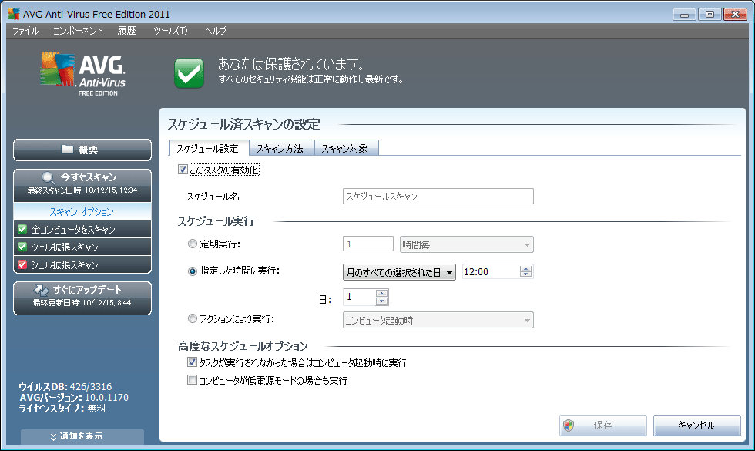Click the red check icon beside シェル拡張スキャン
The image size is (755, 451).
(x=22, y=264)
